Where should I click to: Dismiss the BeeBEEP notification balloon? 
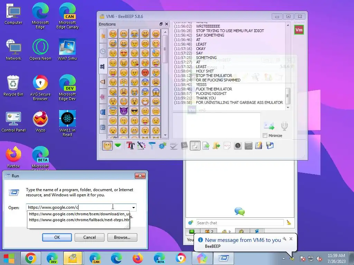coord(291,239)
